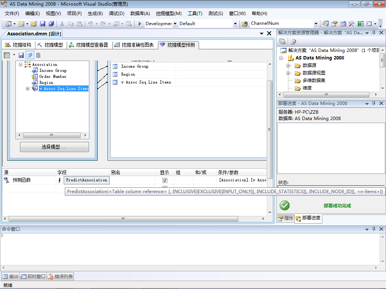Image resolution: width=386 pixels, height=289 pixels.
Task: Open the view-switch dropdown arrow beside the grid icon
Action: click(x=14, y=55)
